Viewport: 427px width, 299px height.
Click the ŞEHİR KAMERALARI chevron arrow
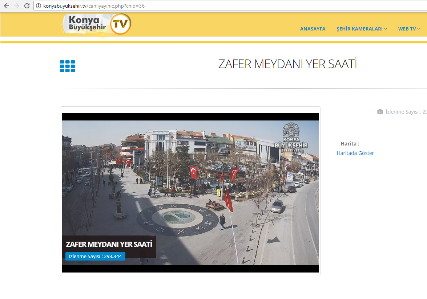pos(385,29)
